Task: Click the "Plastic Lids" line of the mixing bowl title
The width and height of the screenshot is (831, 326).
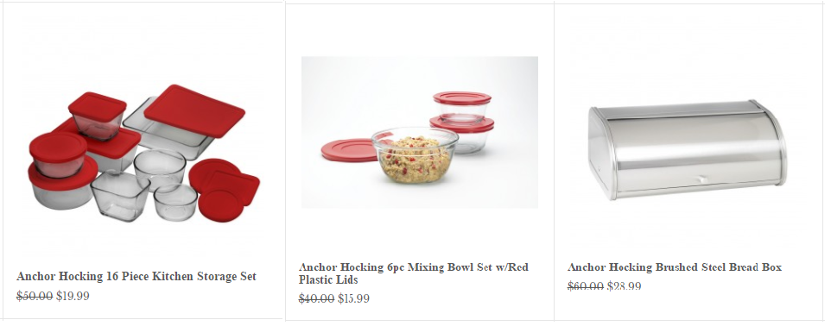Action: coord(328,280)
